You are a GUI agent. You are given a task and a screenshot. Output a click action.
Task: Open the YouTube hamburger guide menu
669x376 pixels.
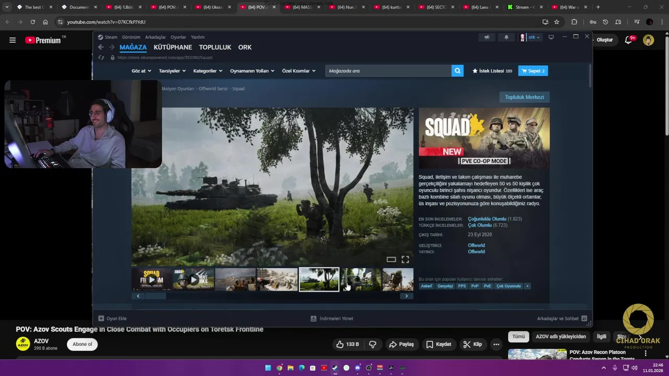(13, 40)
